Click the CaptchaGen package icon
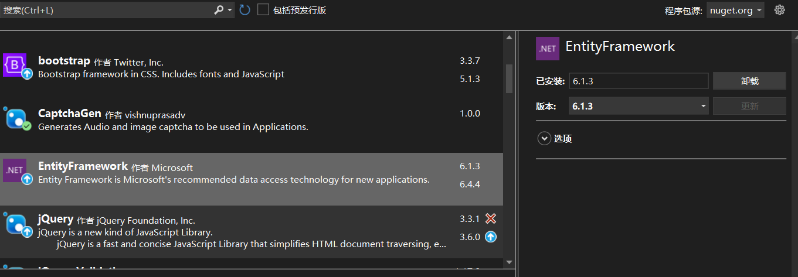The height and width of the screenshot is (277, 798). point(16,119)
